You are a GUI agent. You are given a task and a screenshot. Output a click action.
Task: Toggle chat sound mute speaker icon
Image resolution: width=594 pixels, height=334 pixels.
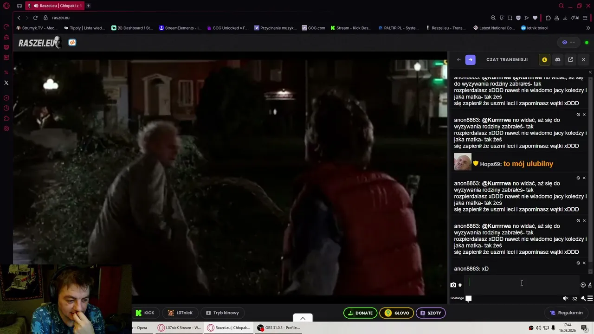click(x=565, y=298)
